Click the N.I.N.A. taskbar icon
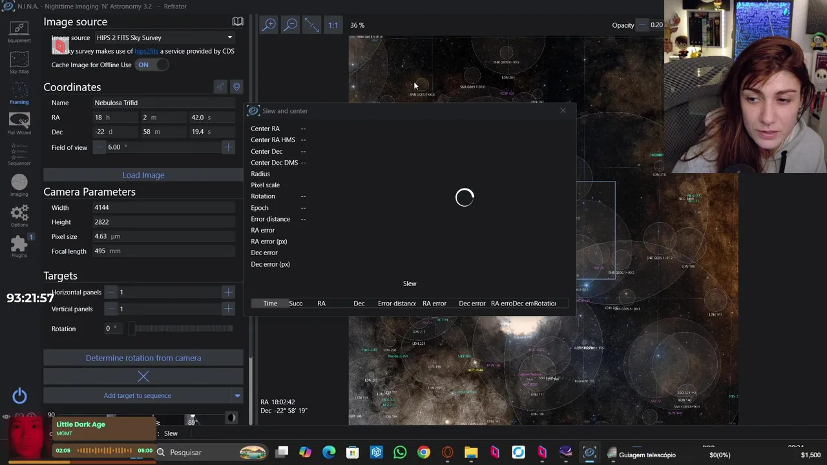 (x=589, y=452)
